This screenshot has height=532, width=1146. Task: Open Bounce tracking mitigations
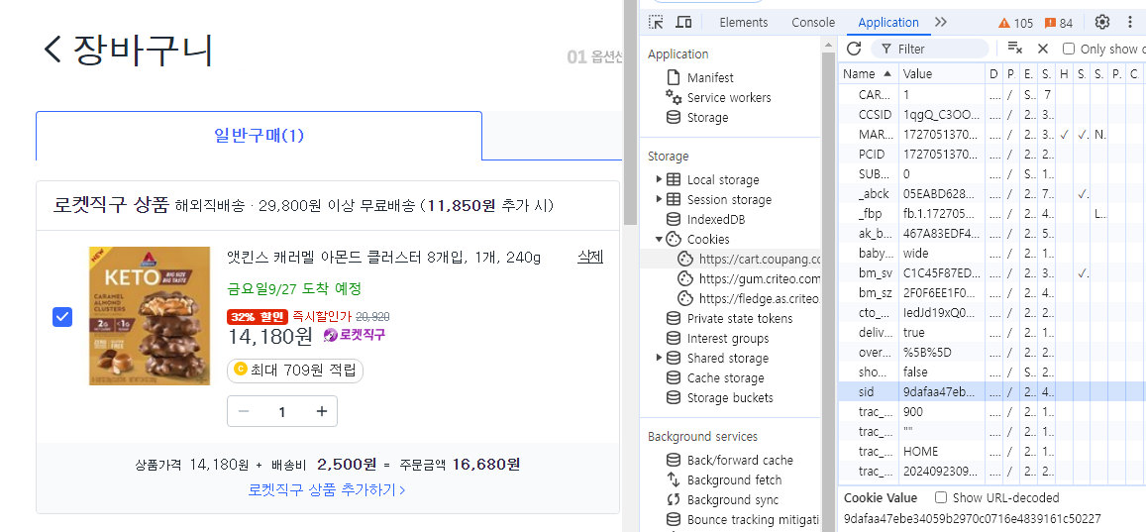click(x=742, y=519)
